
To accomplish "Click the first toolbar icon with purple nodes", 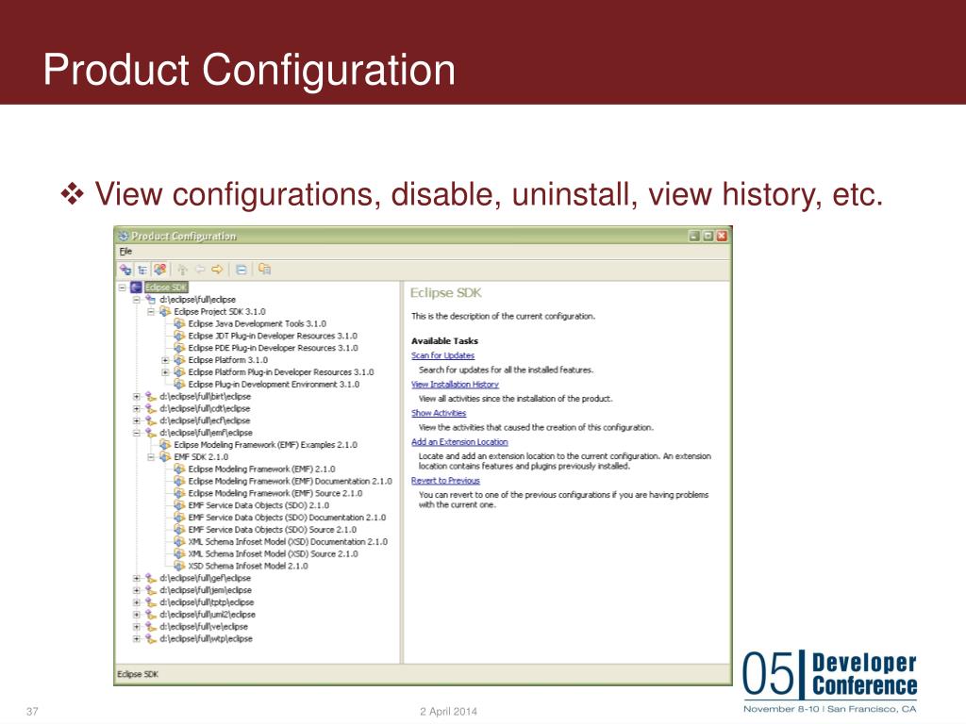I will click(x=125, y=270).
